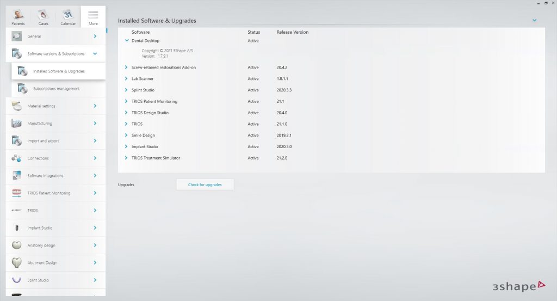Open the Patients section icon

(18, 15)
